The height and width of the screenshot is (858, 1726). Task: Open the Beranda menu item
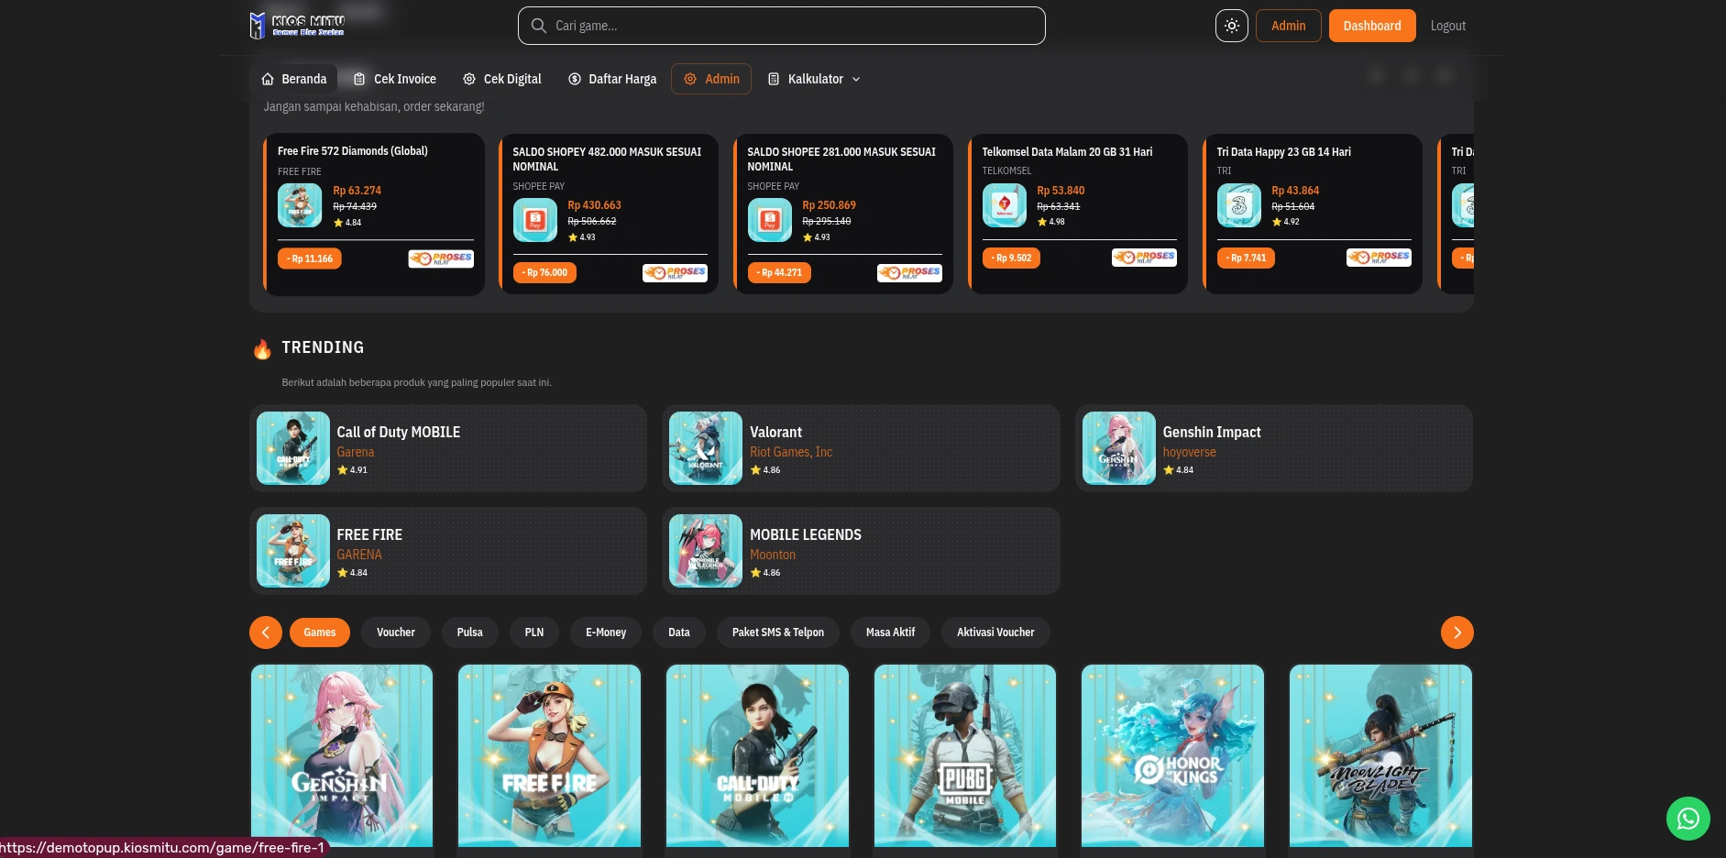point(294,79)
